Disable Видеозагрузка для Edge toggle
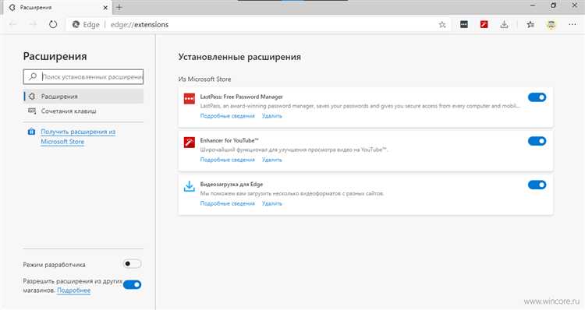This screenshot has height=310, width=585. click(537, 185)
